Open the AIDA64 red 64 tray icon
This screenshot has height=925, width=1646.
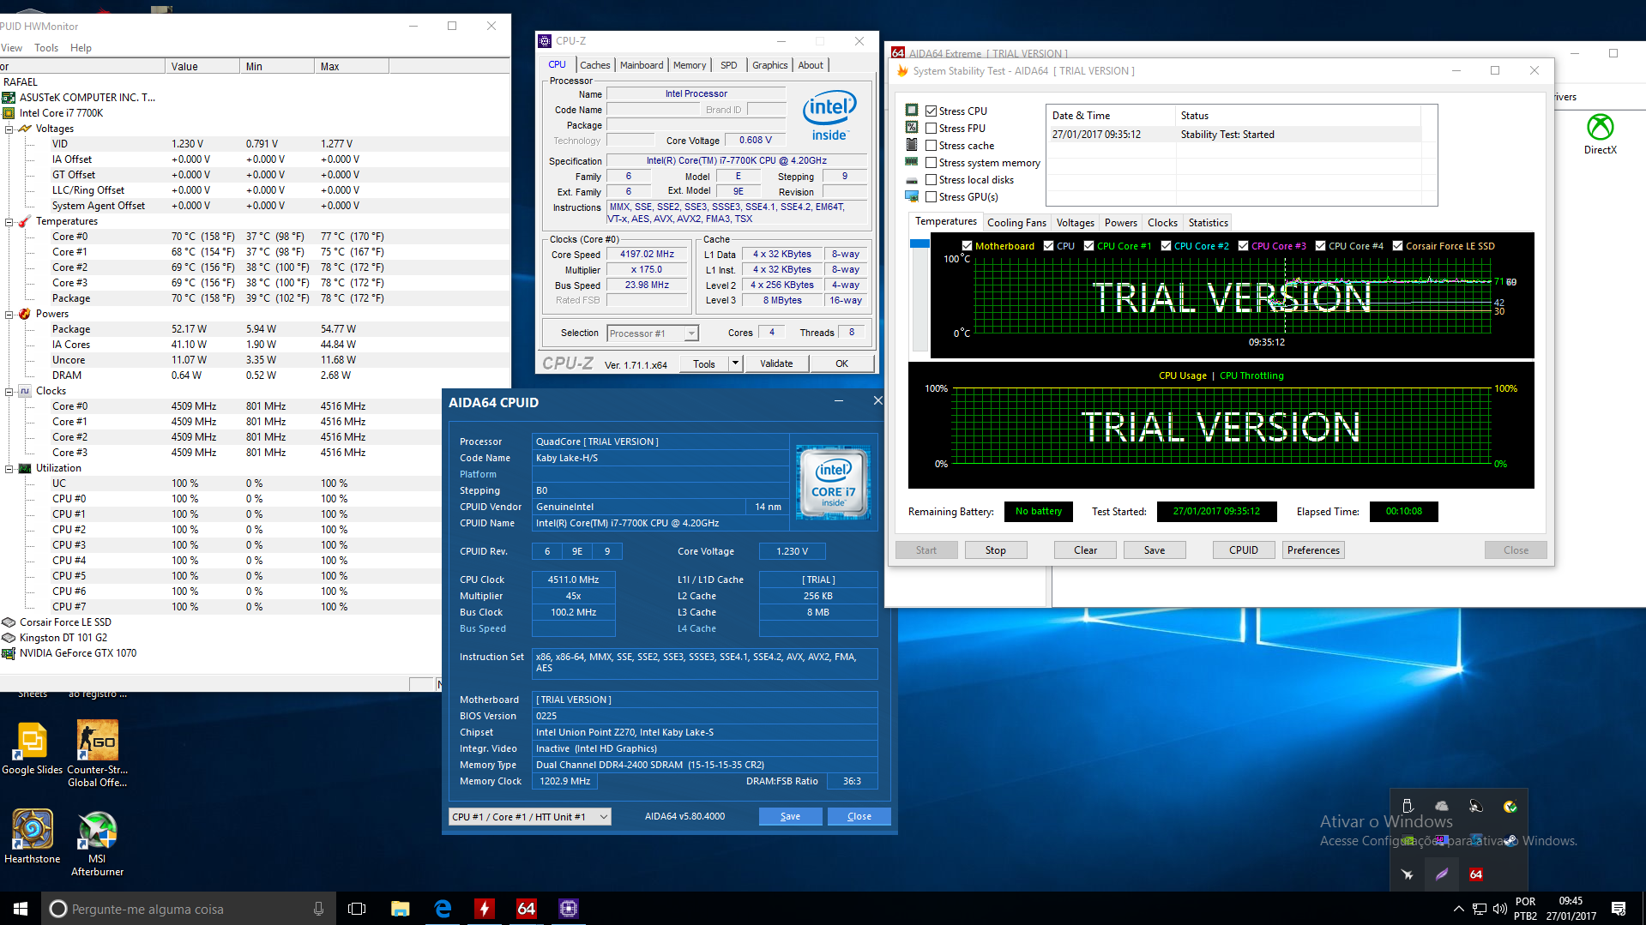tap(1476, 874)
